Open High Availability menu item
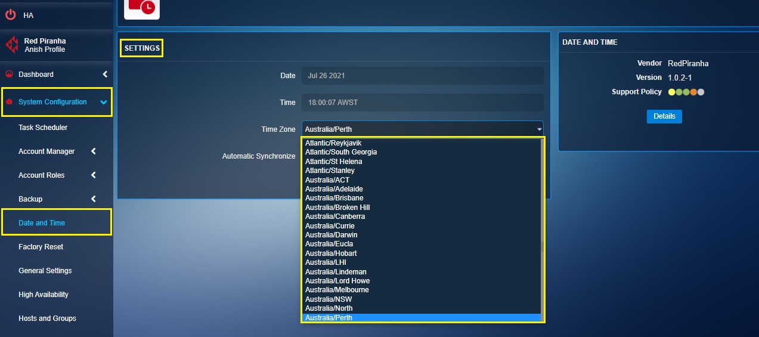759x337 pixels. click(x=44, y=295)
